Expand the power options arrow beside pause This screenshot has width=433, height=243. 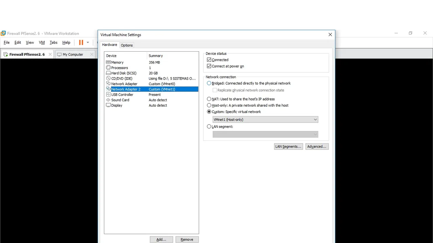click(x=88, y=43)
